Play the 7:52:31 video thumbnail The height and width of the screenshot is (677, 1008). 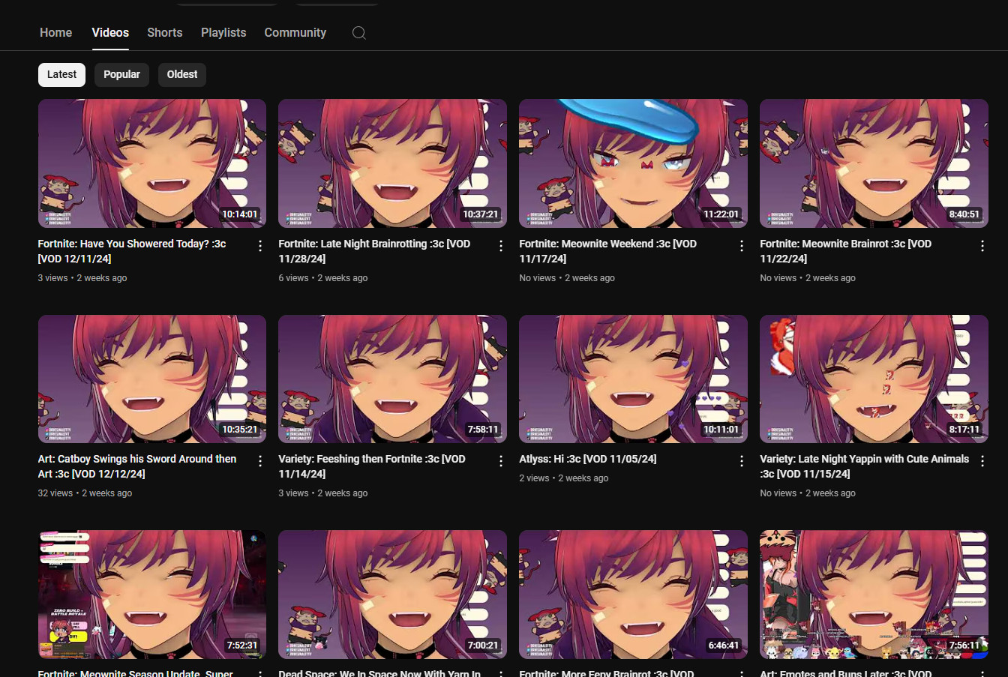(152, 595)
